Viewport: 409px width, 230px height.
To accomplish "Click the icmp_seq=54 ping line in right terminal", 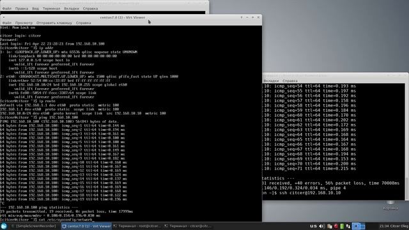I will coord(309,86).
